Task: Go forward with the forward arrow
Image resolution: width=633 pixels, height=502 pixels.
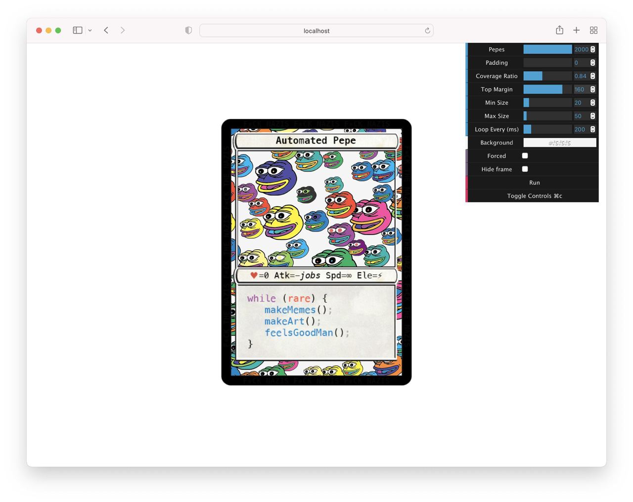Action: click(x=123, y=30)
